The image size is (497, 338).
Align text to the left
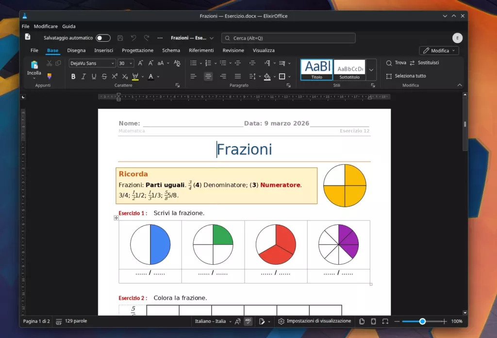(193, 76)
